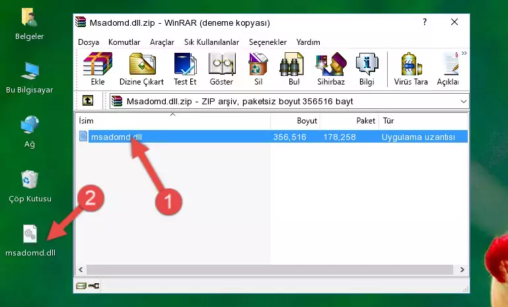Click the horizontal scrollbar track
This screenshot has height=307, width=508.
270,269
